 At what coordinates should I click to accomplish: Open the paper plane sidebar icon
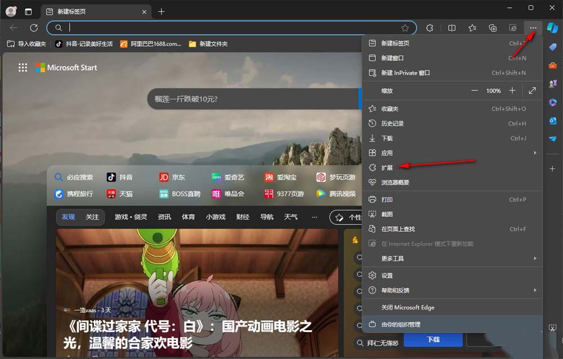pos(553,139)
